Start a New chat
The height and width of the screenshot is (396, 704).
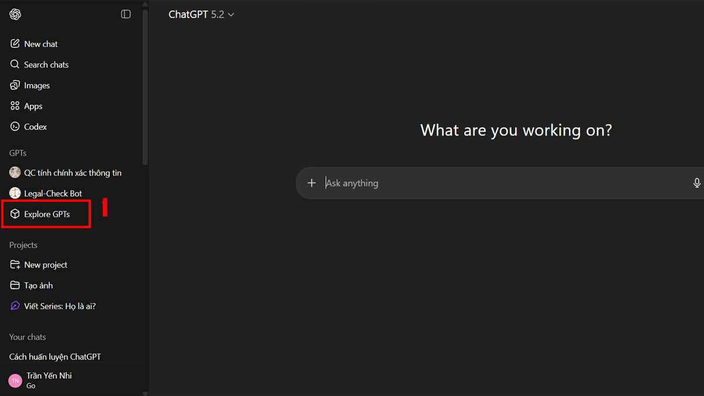click(x=40, y=44)
